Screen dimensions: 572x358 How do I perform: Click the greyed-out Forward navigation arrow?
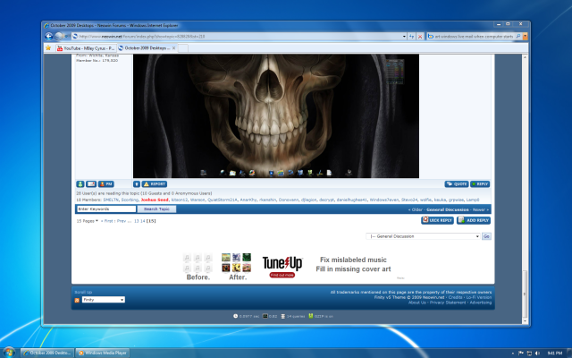[x=58, y=36]
